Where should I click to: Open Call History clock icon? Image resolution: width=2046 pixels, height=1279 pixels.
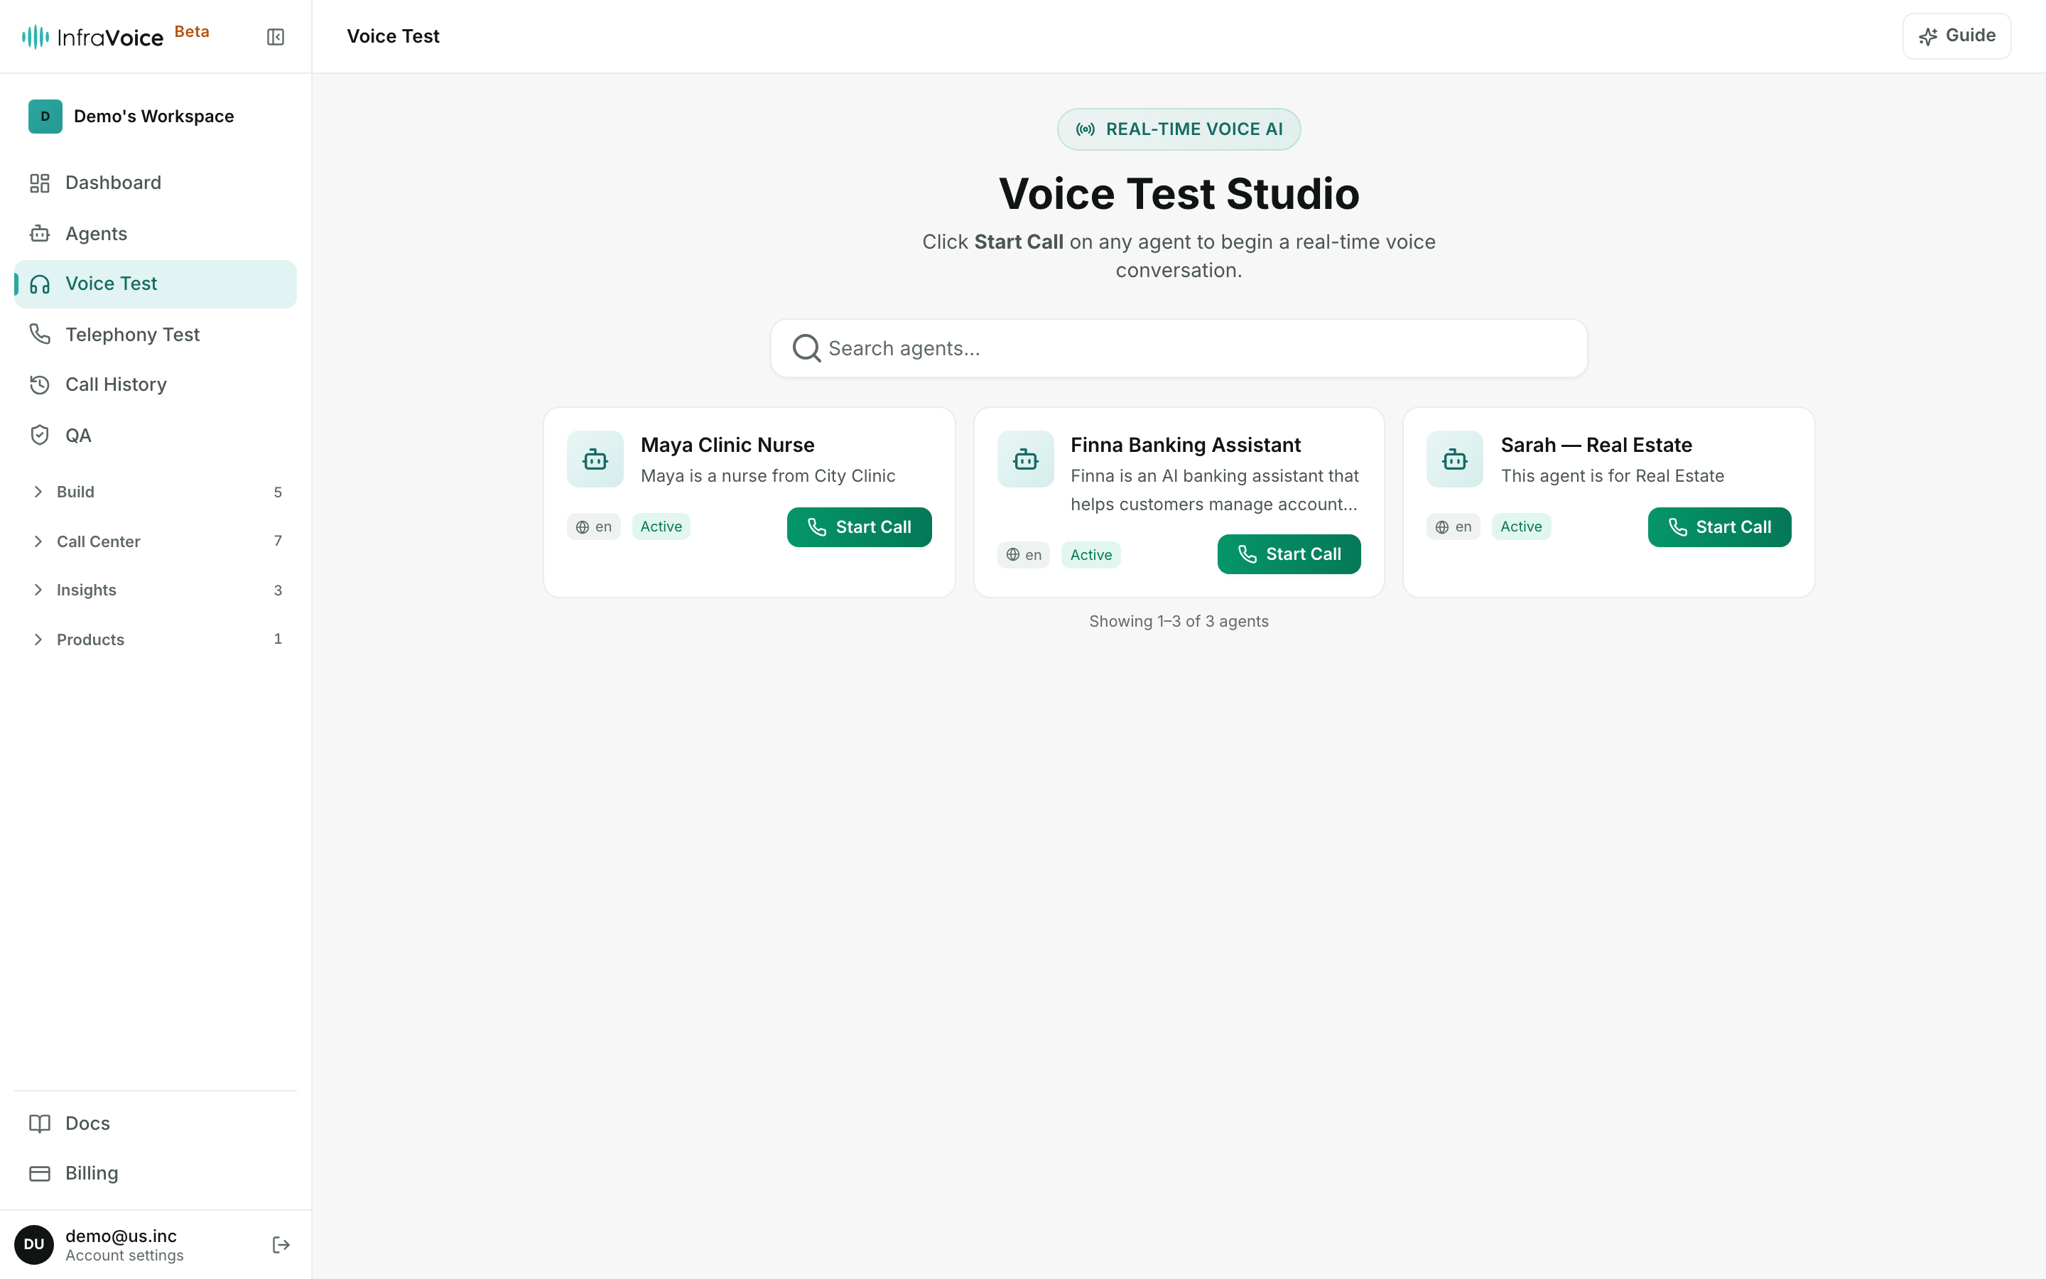40,385
